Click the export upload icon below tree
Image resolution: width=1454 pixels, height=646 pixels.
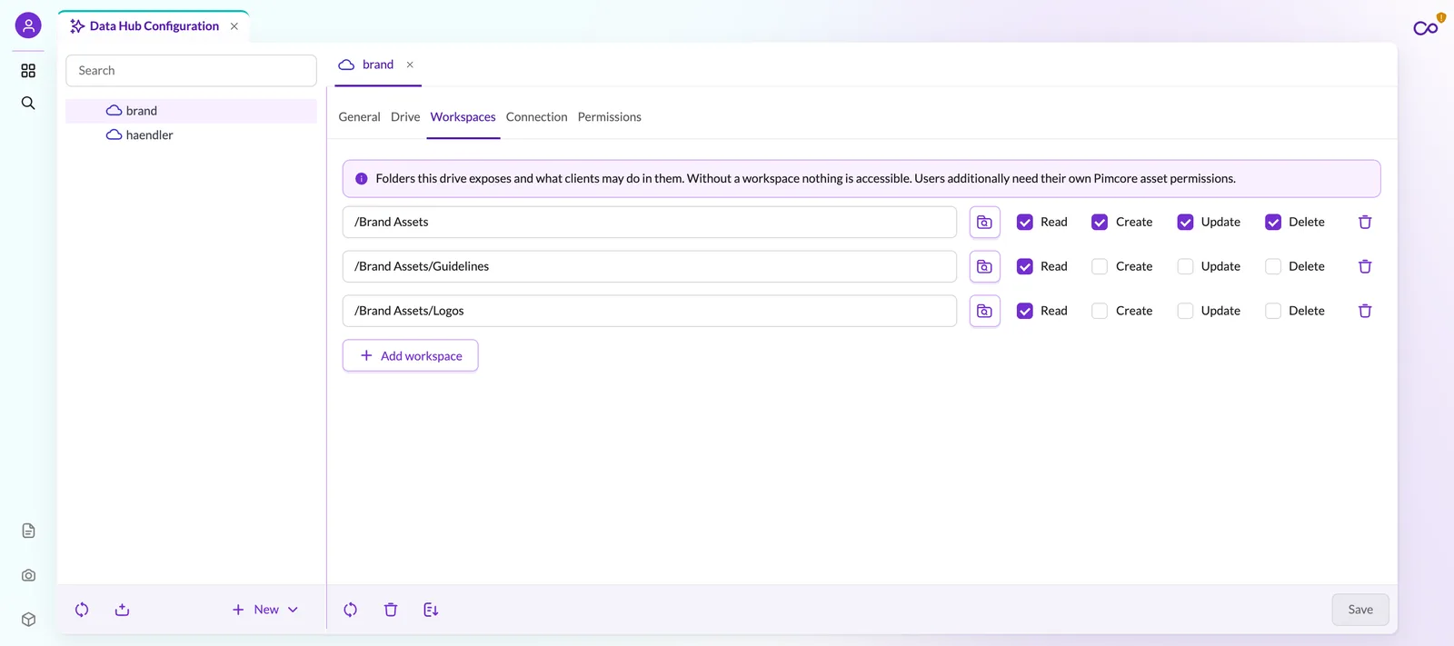(x=122, y=610)
